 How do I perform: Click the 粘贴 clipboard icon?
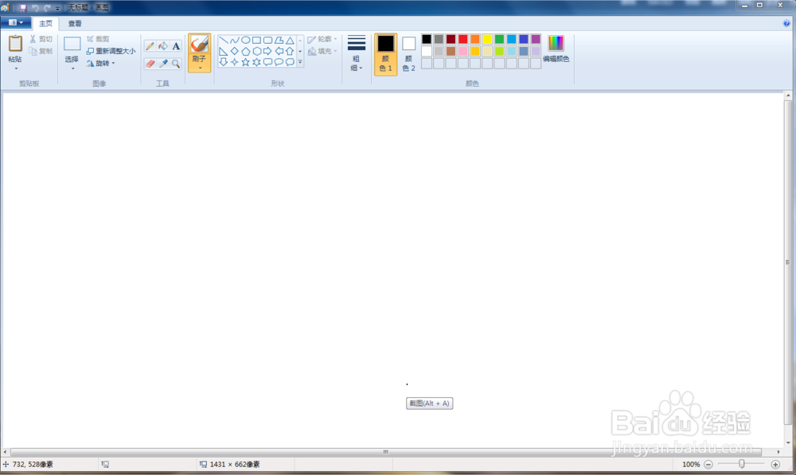(15, 44)
